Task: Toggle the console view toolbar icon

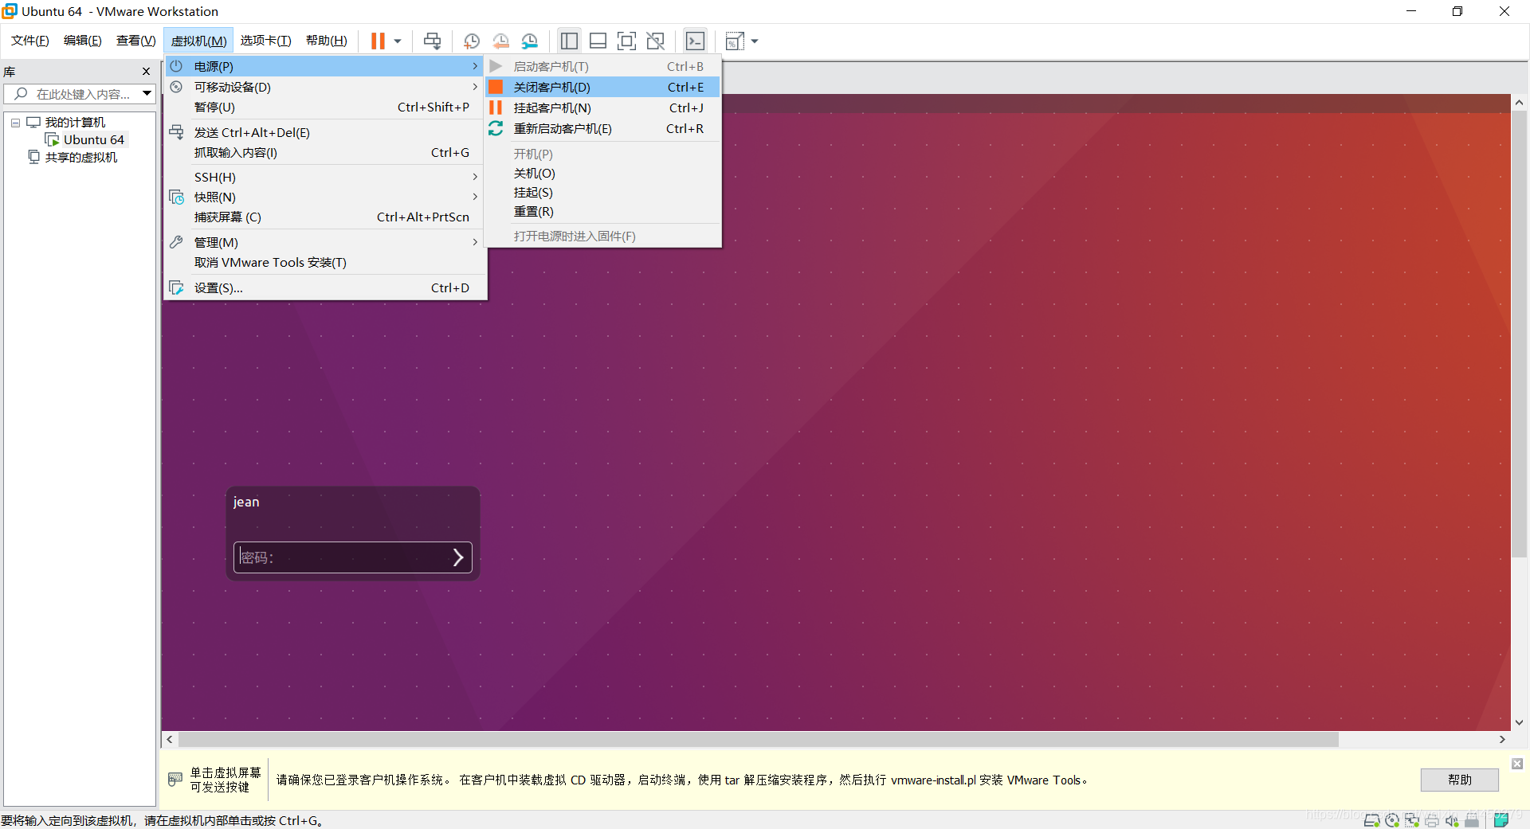Action: coord(695,41)
